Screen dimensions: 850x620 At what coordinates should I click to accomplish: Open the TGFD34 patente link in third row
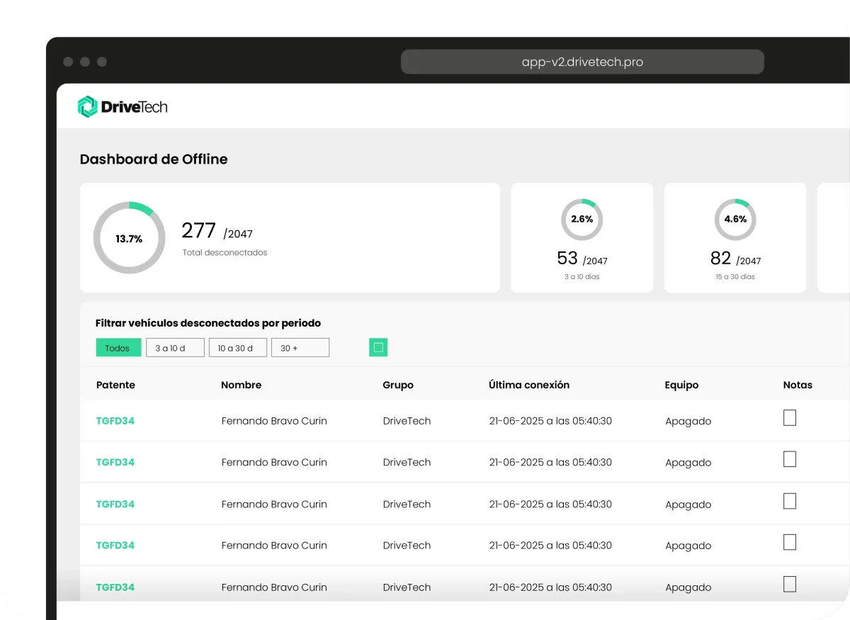[115, 505]
